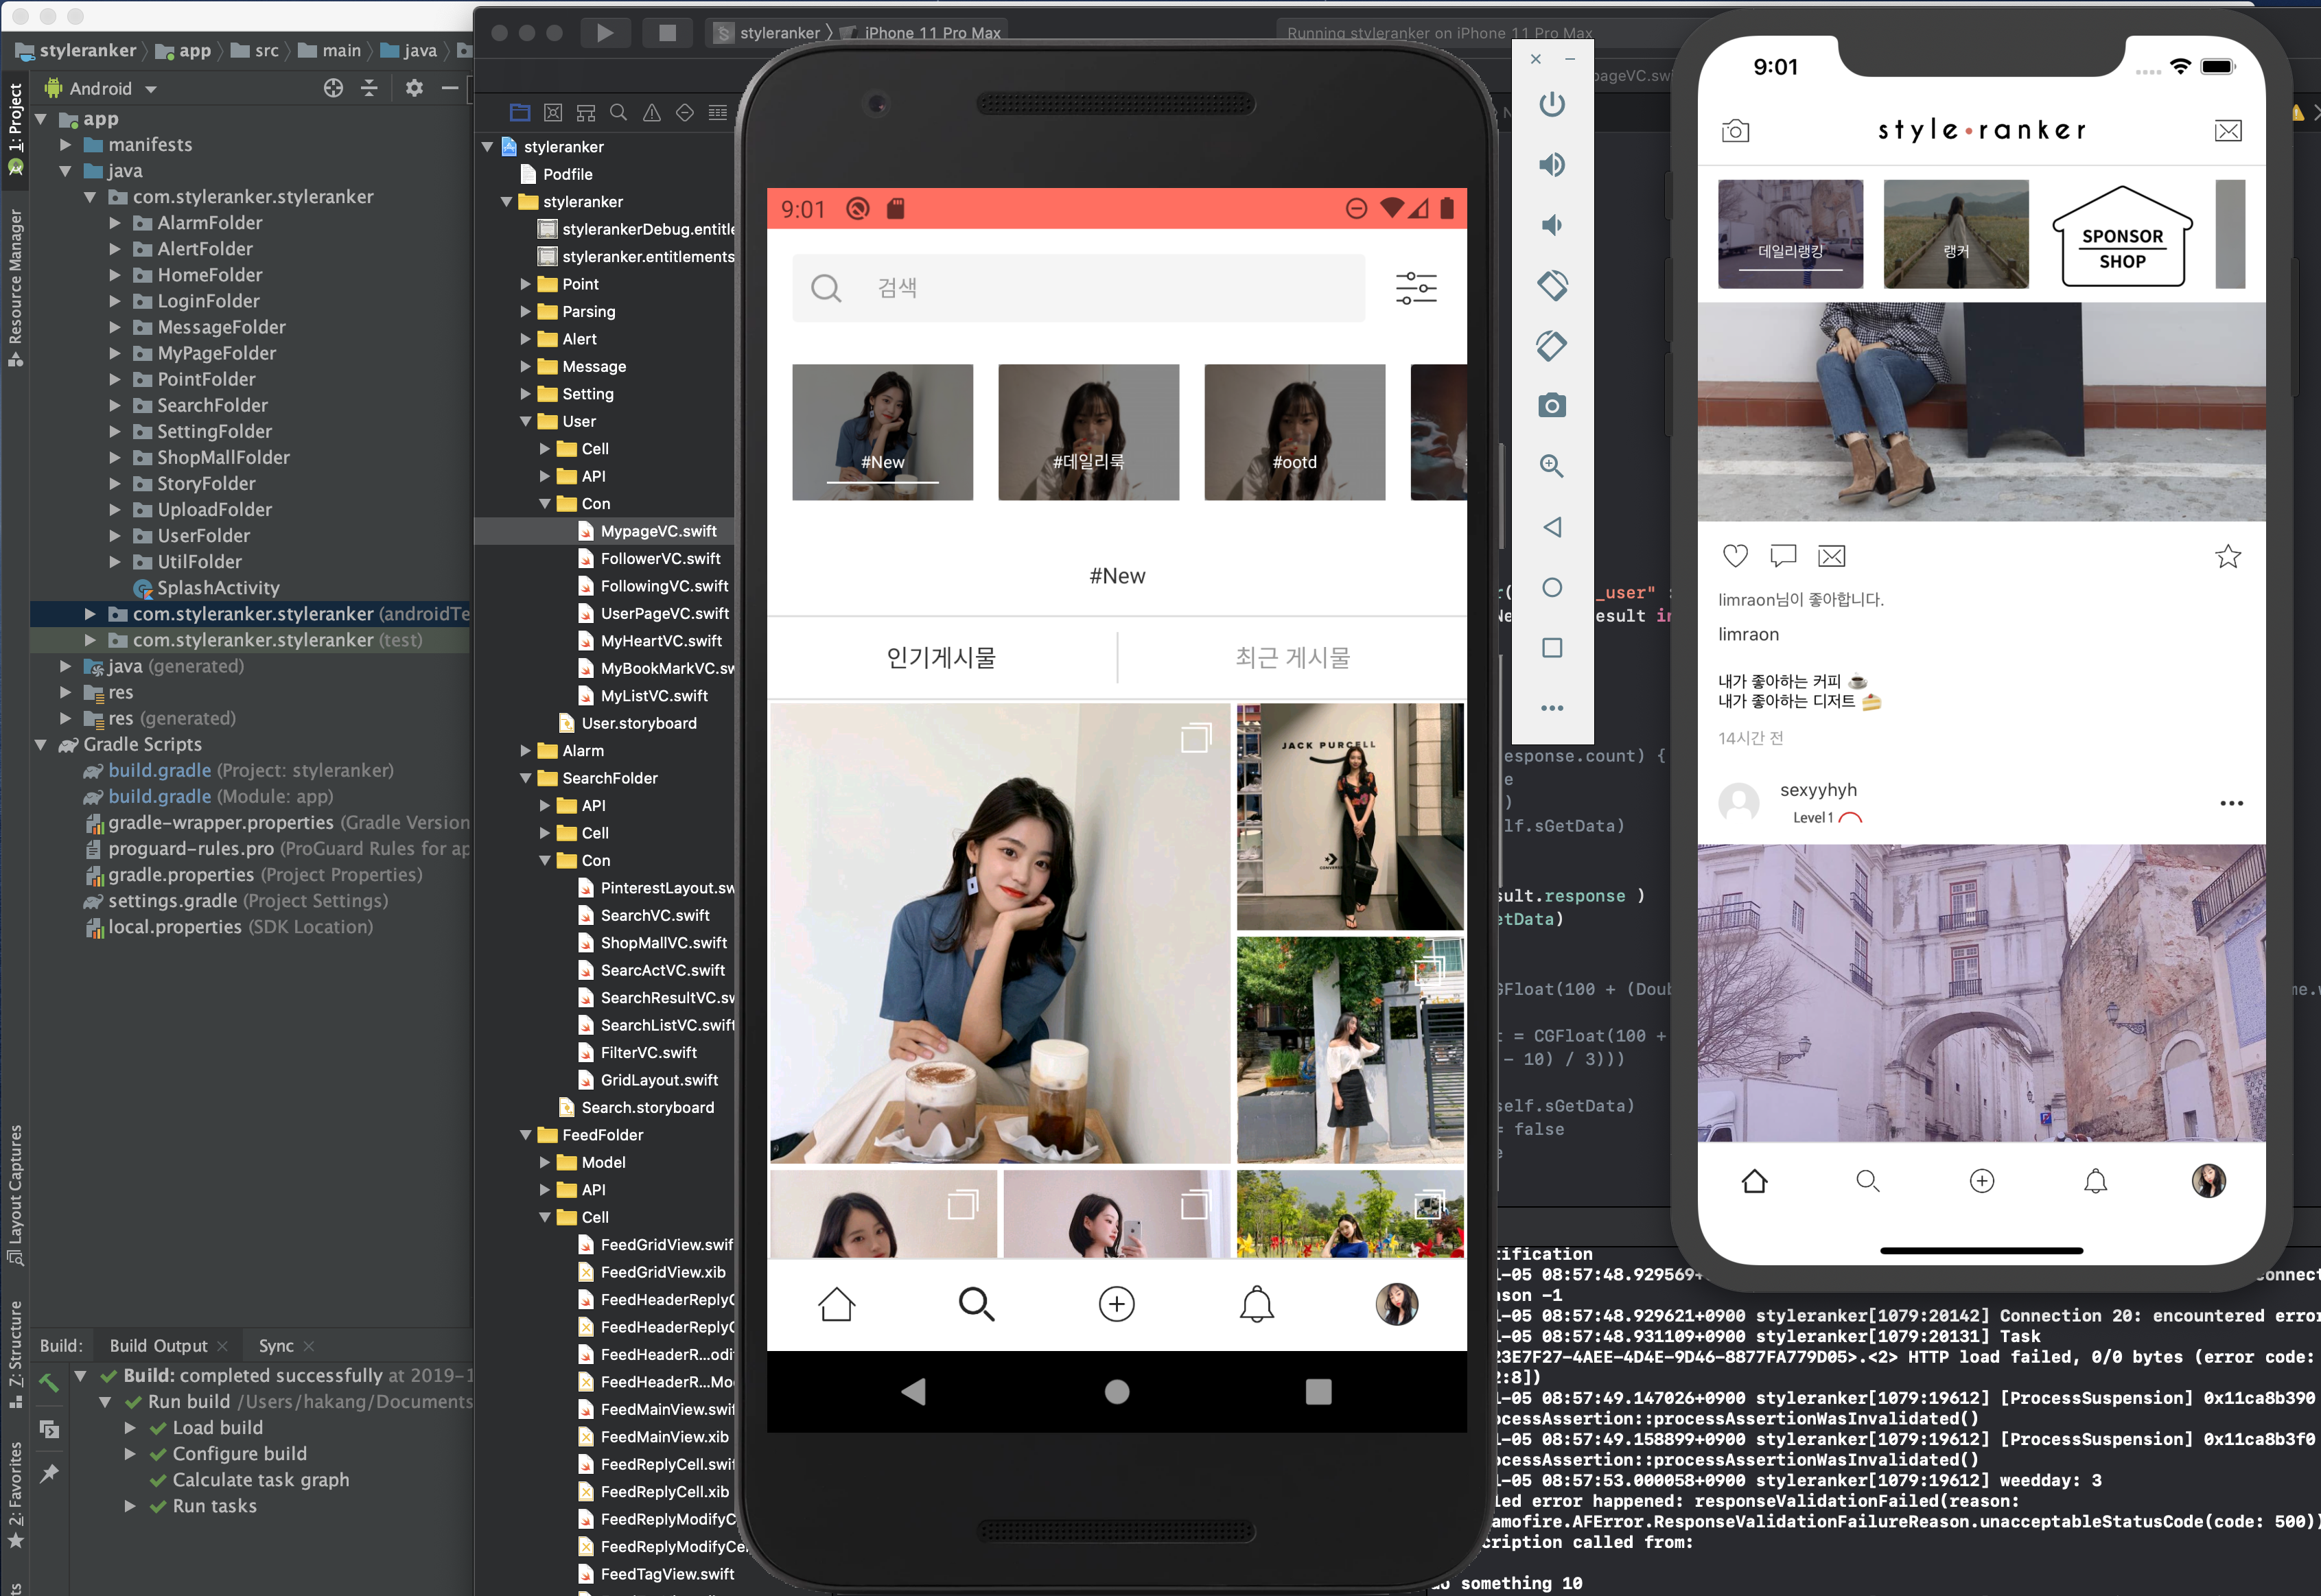
Task: Click the emulator power button icon
Action: tap(1551, 104)
